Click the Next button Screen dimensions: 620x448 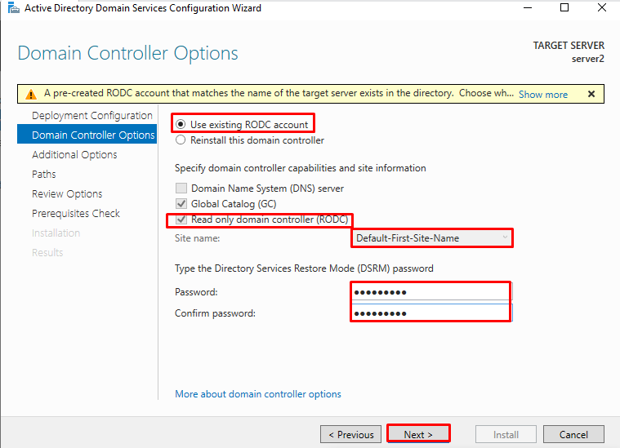coord(418,434)
